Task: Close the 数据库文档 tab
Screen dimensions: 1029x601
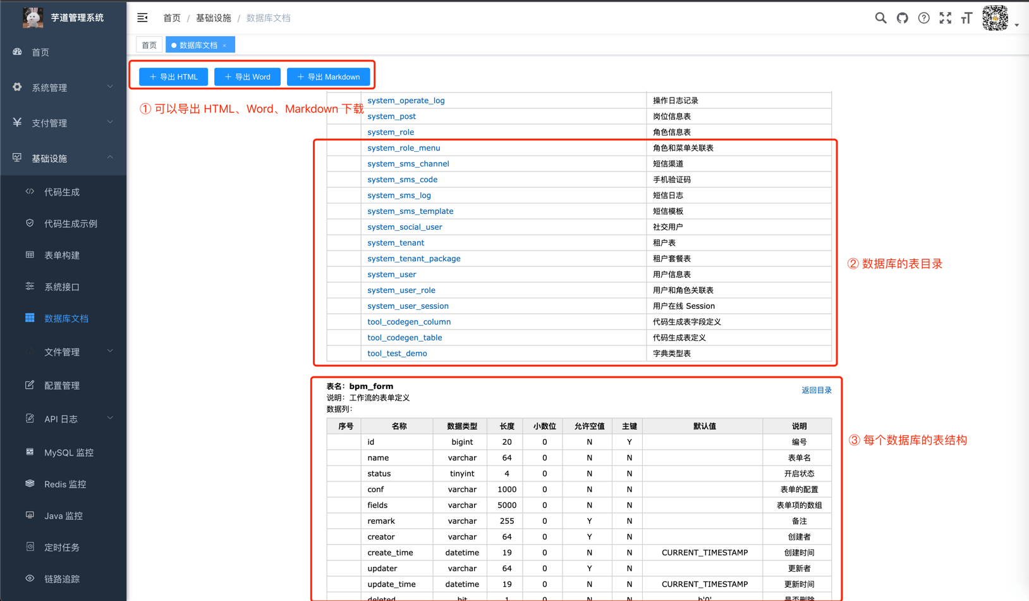Action: click(224, 46)
